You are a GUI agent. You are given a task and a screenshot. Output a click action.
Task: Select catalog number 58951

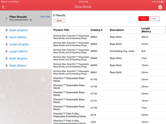coord(94,72)
